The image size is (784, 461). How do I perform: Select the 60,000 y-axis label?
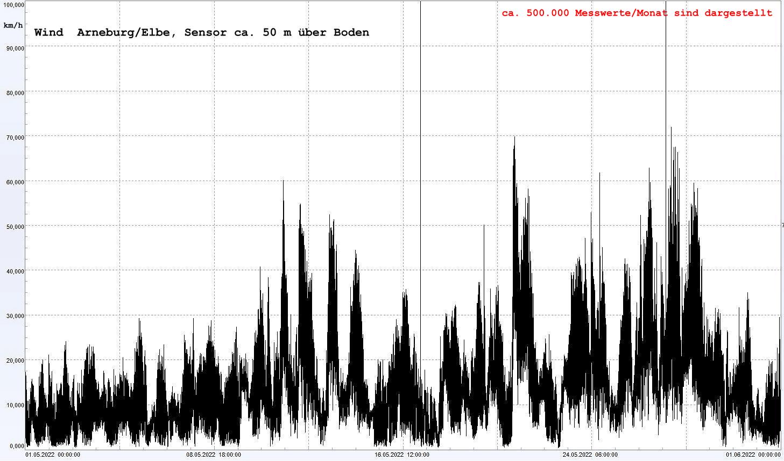(15, 182)
